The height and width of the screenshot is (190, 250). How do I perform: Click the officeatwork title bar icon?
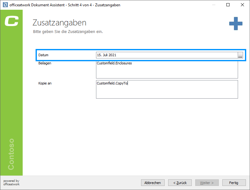coord(5,5)
